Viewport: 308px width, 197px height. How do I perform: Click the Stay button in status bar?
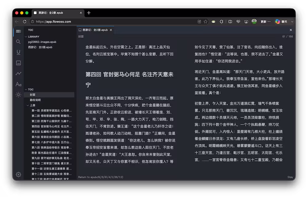(290, 177)
